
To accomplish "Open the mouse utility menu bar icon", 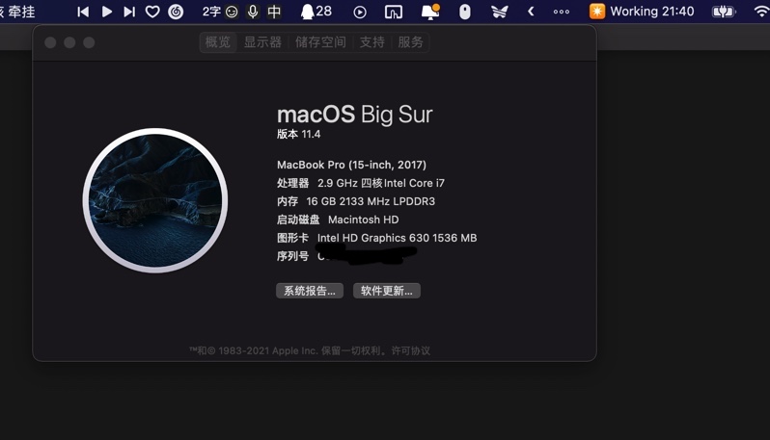I will (464, 13).
